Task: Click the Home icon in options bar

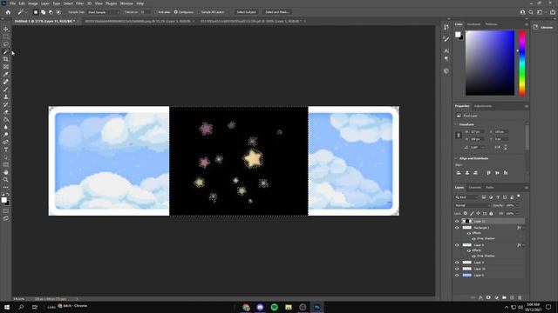Action: pos(8,12)
